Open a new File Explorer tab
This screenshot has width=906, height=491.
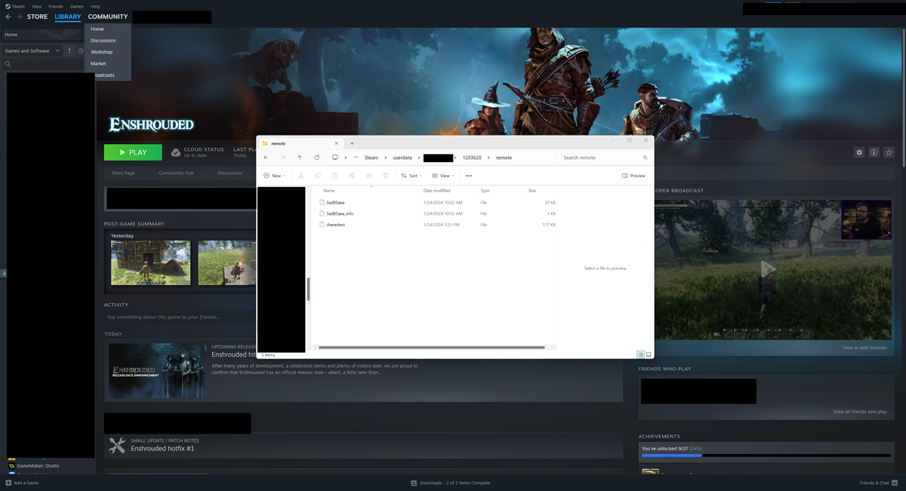tap(352, 143)
